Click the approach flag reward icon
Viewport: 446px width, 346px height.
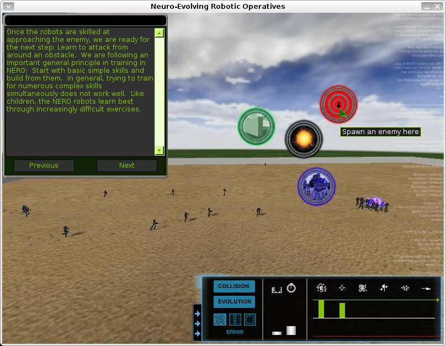[x=384, y=288]
